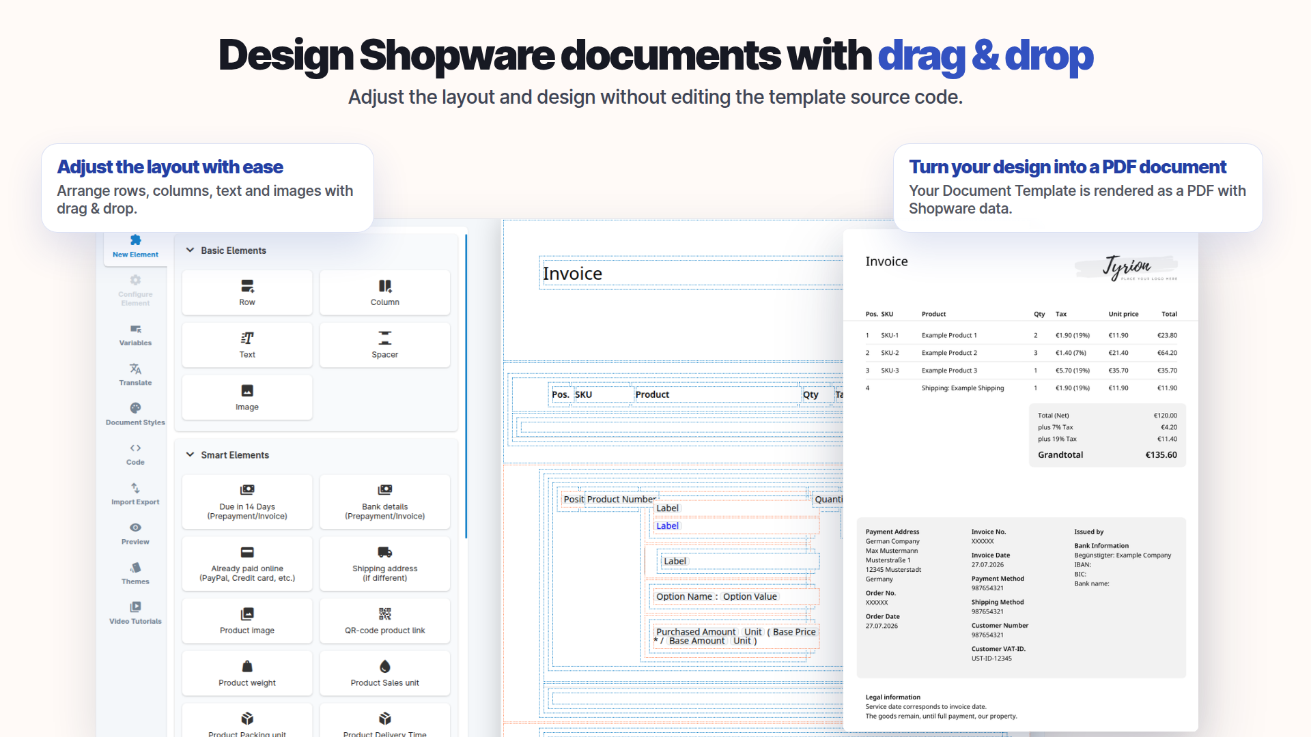
Task: Pick the Product image smart element
Action: 247,621
